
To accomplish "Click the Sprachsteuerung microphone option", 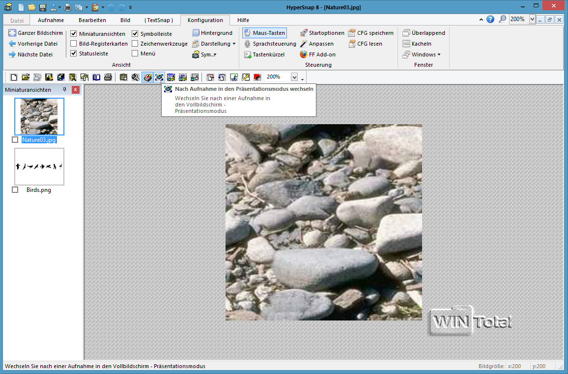I will click(270, 44).
